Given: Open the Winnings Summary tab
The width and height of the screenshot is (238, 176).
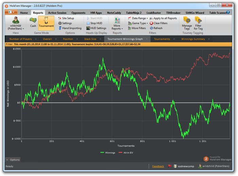Looking at the screenshot, I should coord(193,39).
